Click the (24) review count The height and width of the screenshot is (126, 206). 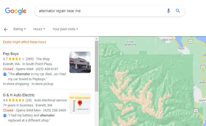pos(29,100)
